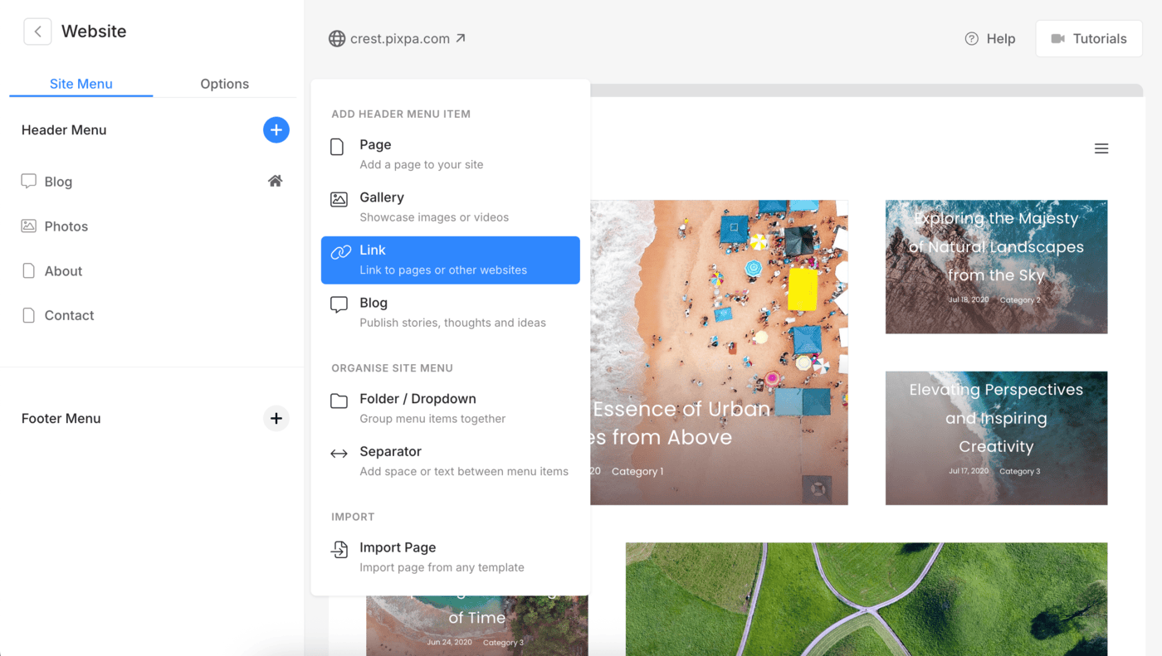This screenshot has height=656, width=1162.
Task: Click the globe icon beside crest.pixpa.com
Action: [x=337, y=39]
